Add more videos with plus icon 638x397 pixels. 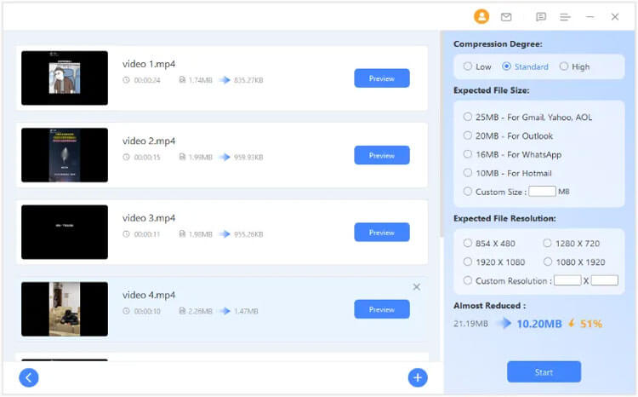pyautogui.click(x=417, y=377)
